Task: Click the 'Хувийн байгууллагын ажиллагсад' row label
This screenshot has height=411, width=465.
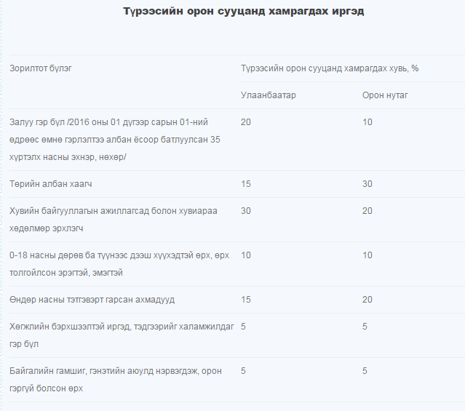Action: [114, 220]
